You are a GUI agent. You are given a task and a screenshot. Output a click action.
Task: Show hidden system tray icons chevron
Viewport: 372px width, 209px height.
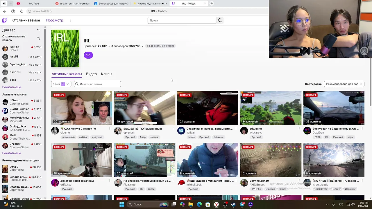(327, 204)
